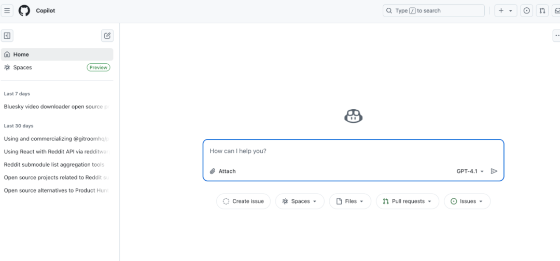Open the GPT-4.1 model selector

point(470,171)
